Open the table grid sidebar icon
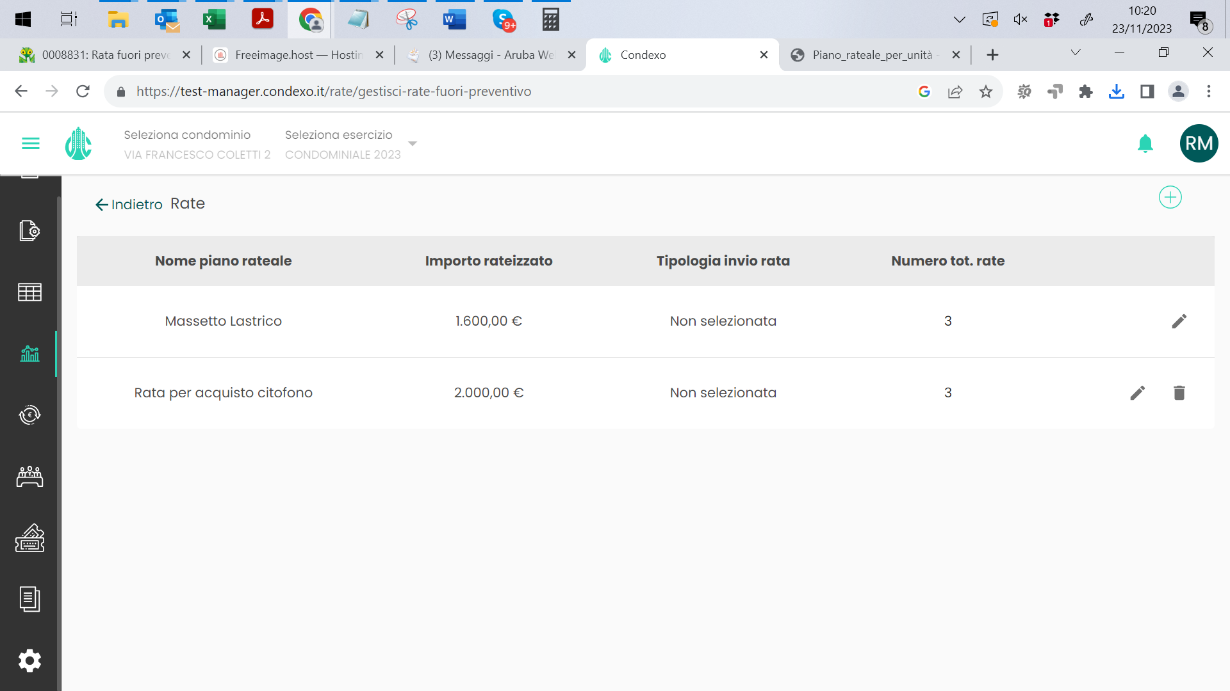Screen dimensions: 1230x691 click(29, 292)
